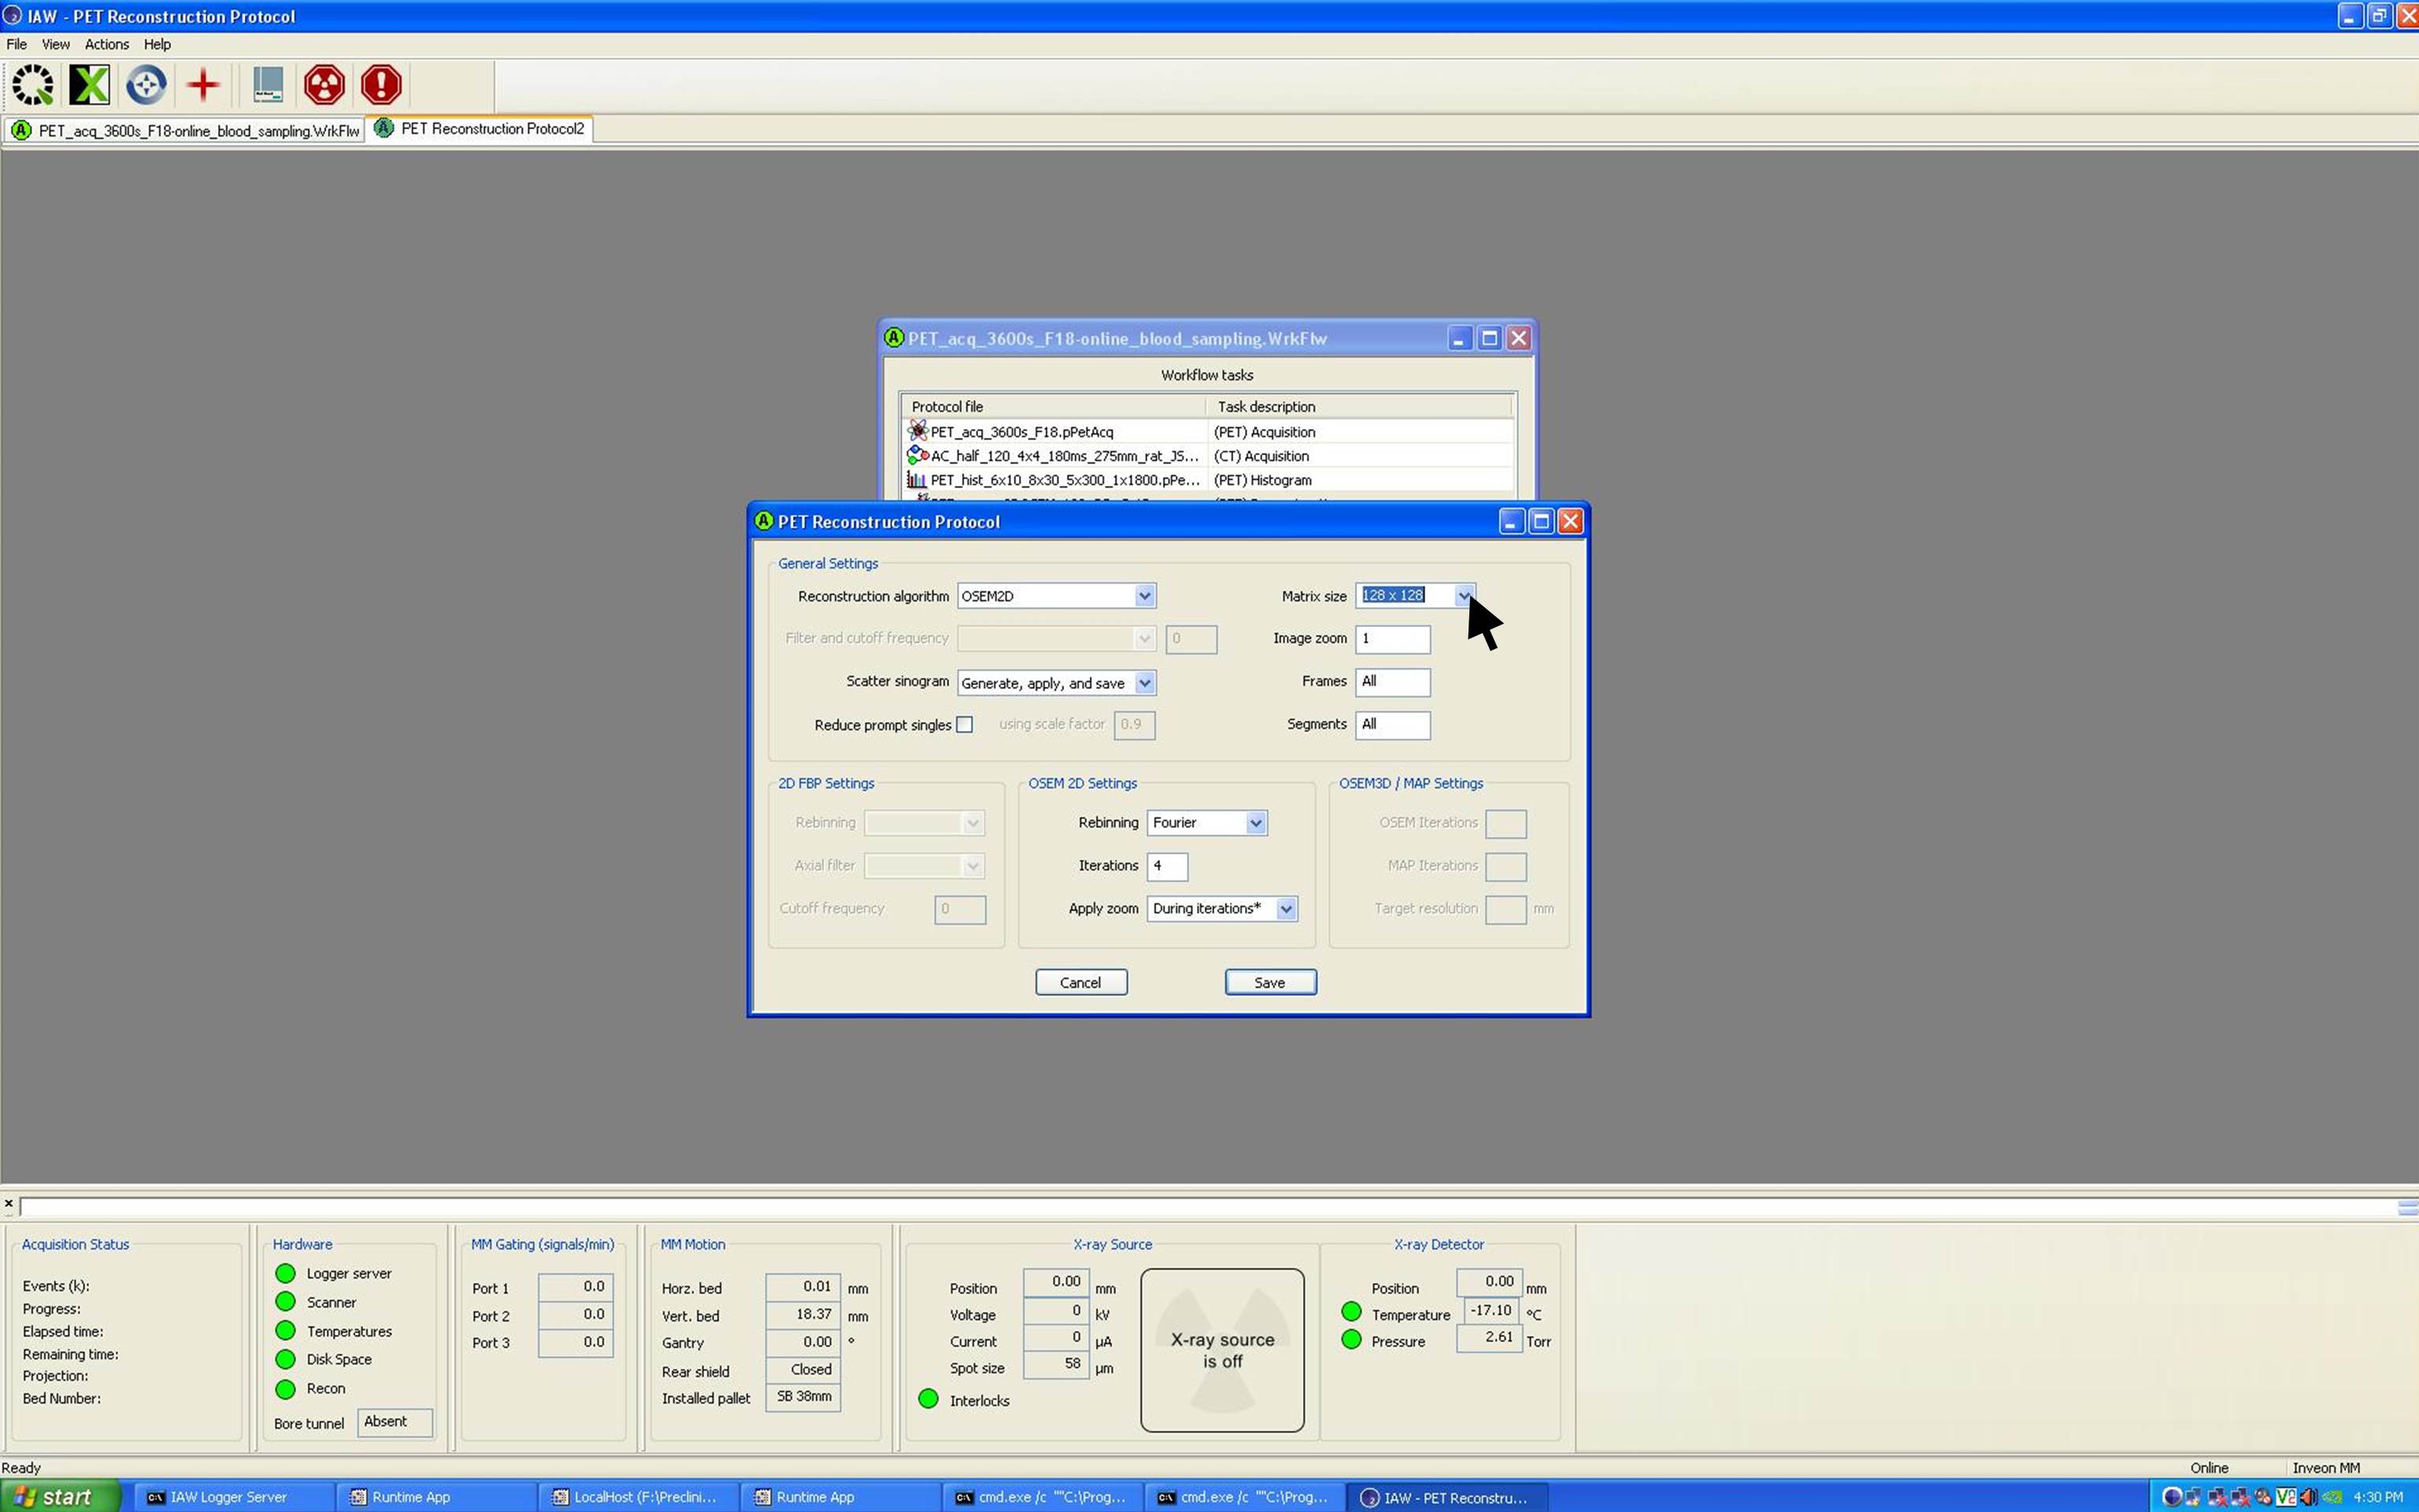Click the Iterations input field
The height and width of the screenshot is (1512, 2419).
click(1166, 866)
